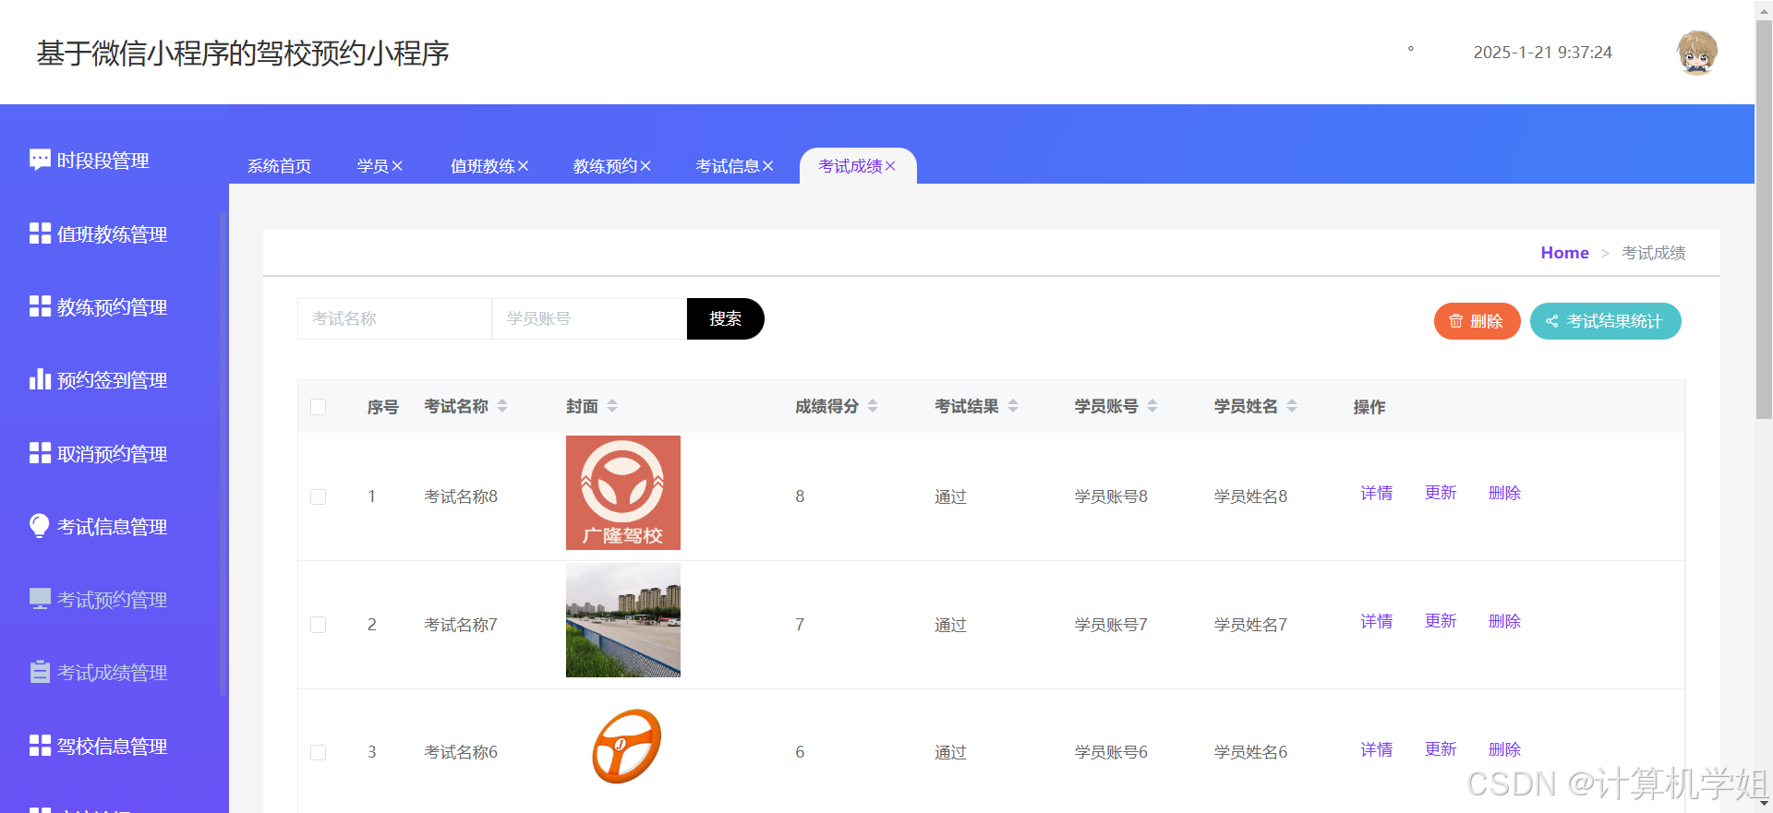
Task: Open 详情 for 考试名称7 row
Action: coord(1376,622)
